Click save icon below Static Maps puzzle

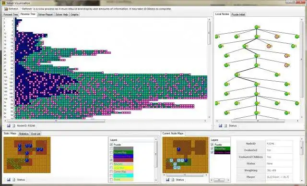click(x=9, y=180)
